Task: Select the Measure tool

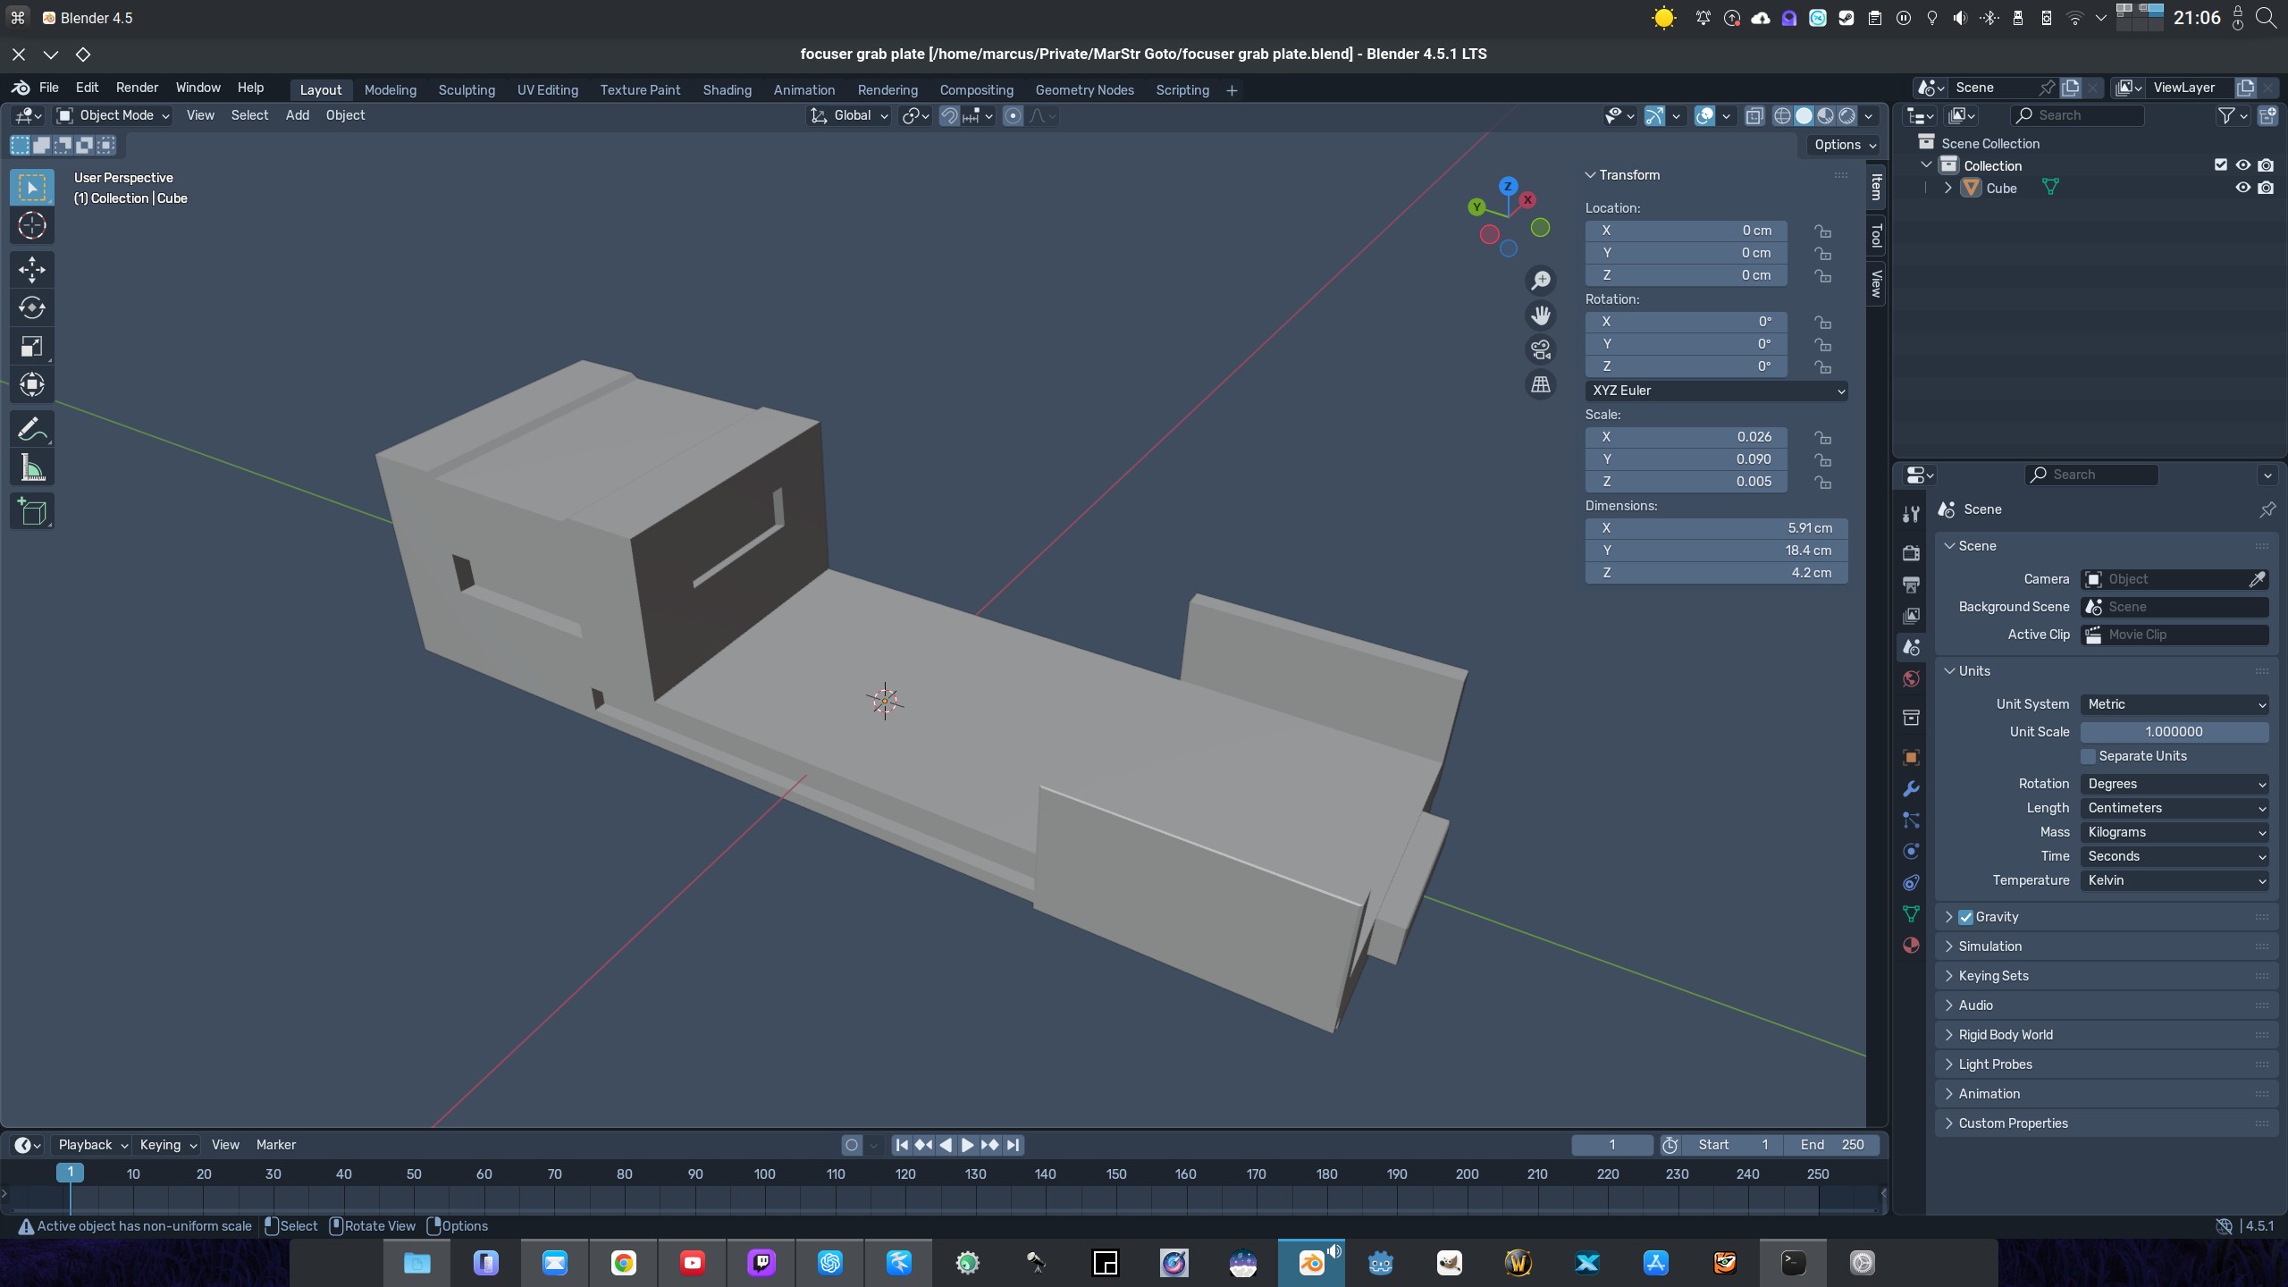Action: coord(32,467)
